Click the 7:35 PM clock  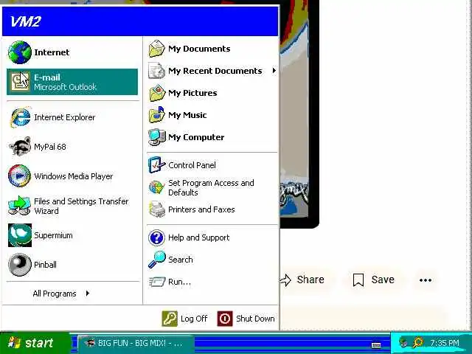pyautogui.click(x=445, y=343)
